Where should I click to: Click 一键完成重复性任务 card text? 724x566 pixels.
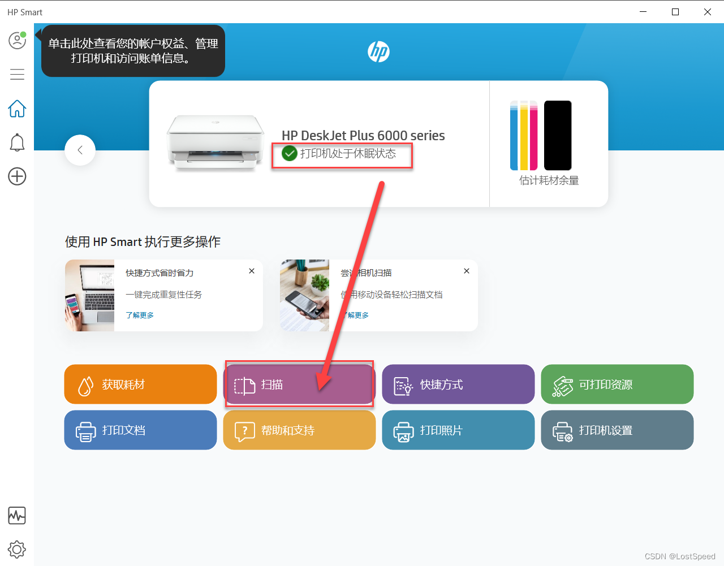(x=163, y=295)
